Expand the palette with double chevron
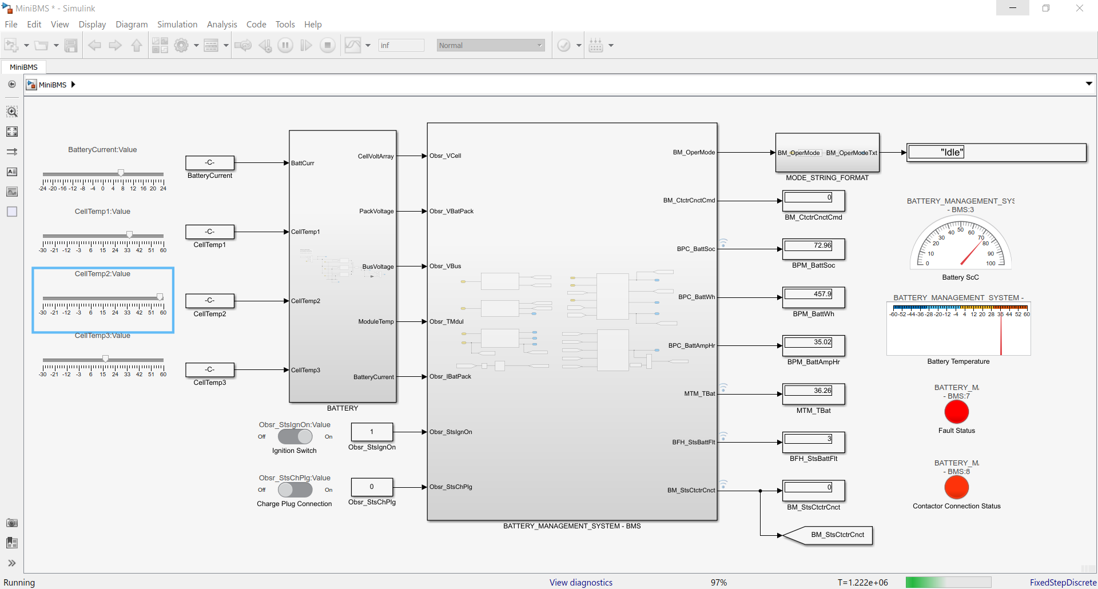This screenshot has height=589, width=1098. [12, 563]
